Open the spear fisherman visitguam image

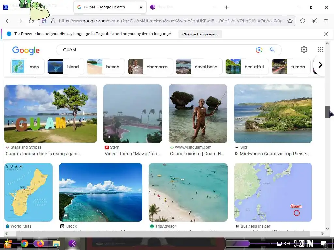coord(198,114)
